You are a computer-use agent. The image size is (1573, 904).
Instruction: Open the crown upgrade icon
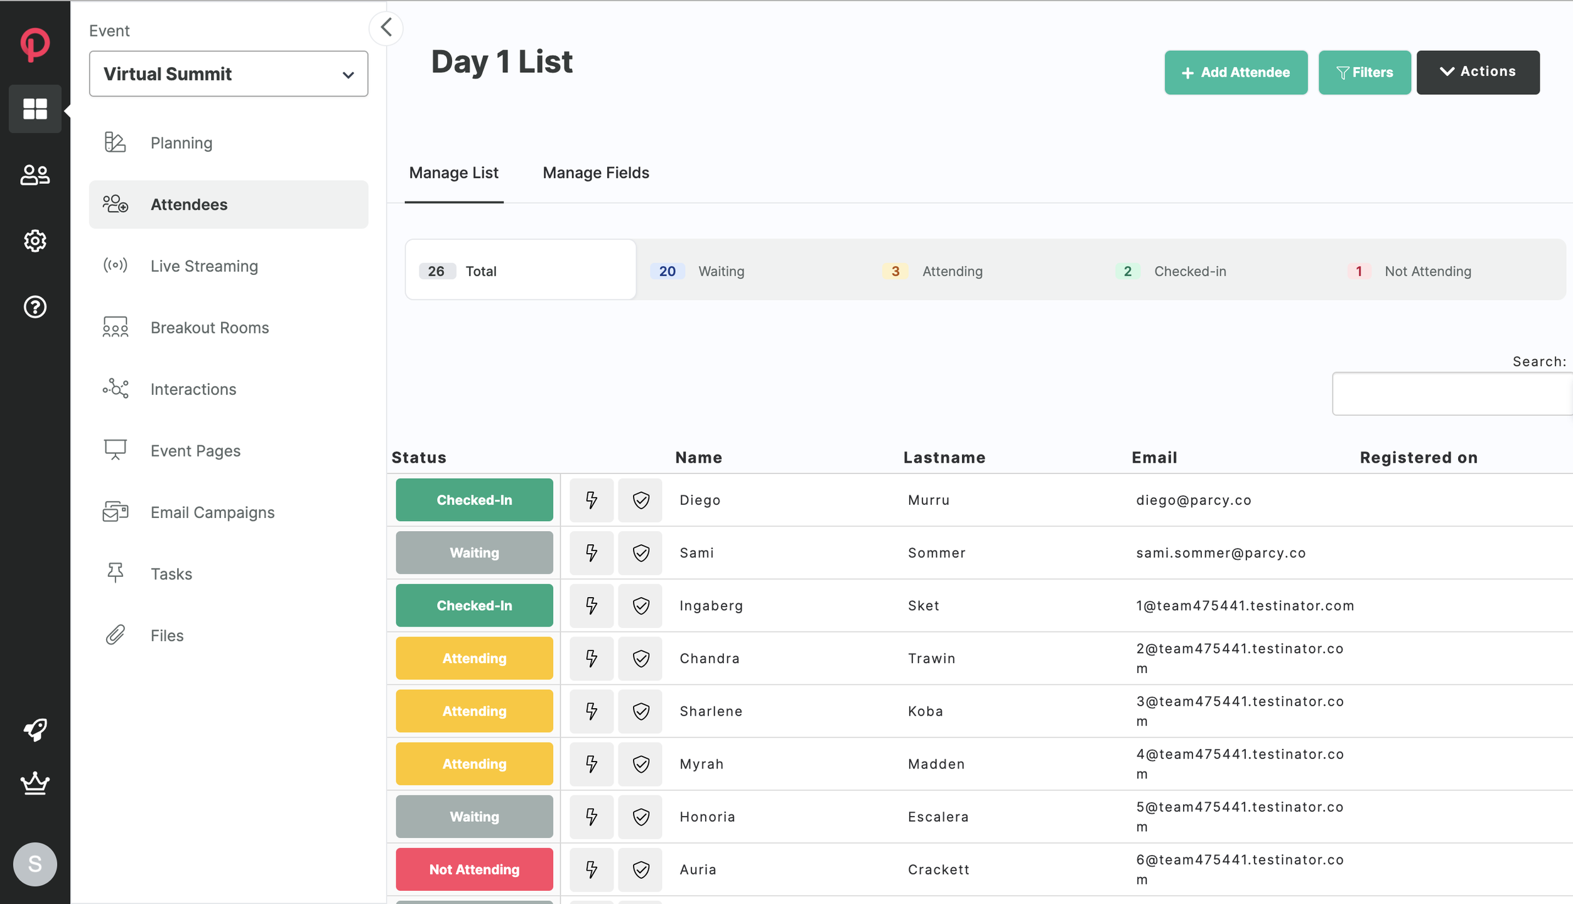(35, 783)
